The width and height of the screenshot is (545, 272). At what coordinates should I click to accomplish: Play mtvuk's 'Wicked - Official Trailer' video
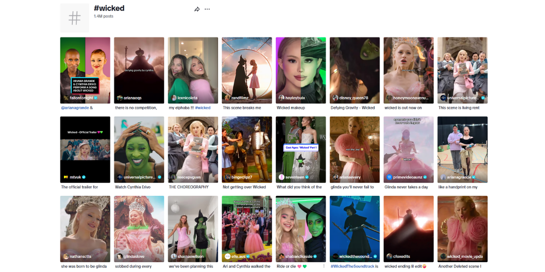coord(85,150)
